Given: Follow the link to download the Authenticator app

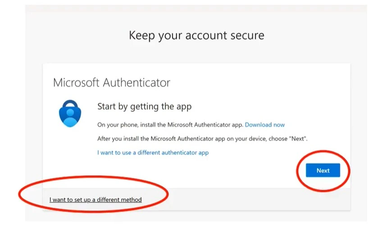Looking at the screenshot, I should point(265,125).
